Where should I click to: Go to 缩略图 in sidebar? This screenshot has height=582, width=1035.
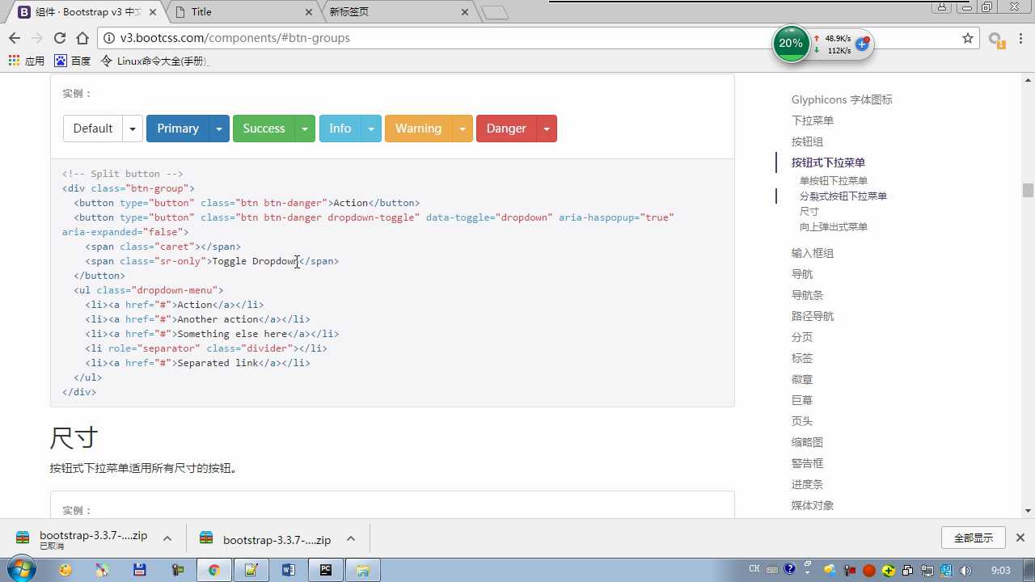tap(807, 442)
